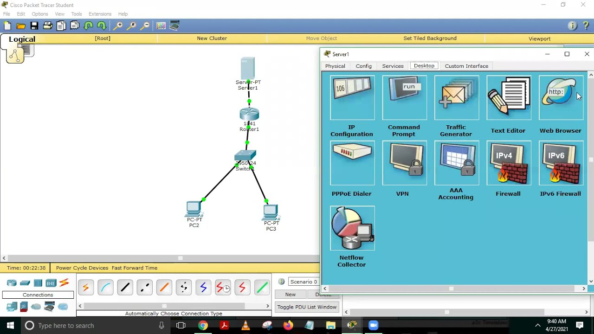Switch to the Services tab
This screenshot has width=594, height=334.
(x=393, y=66)
